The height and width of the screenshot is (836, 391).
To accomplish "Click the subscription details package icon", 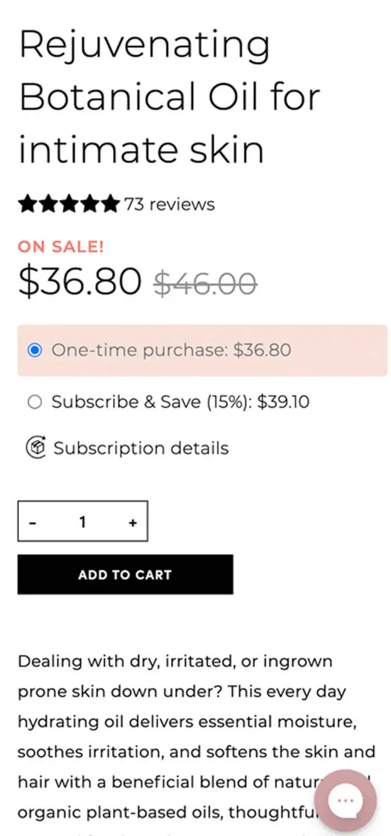I will [37, 447].
